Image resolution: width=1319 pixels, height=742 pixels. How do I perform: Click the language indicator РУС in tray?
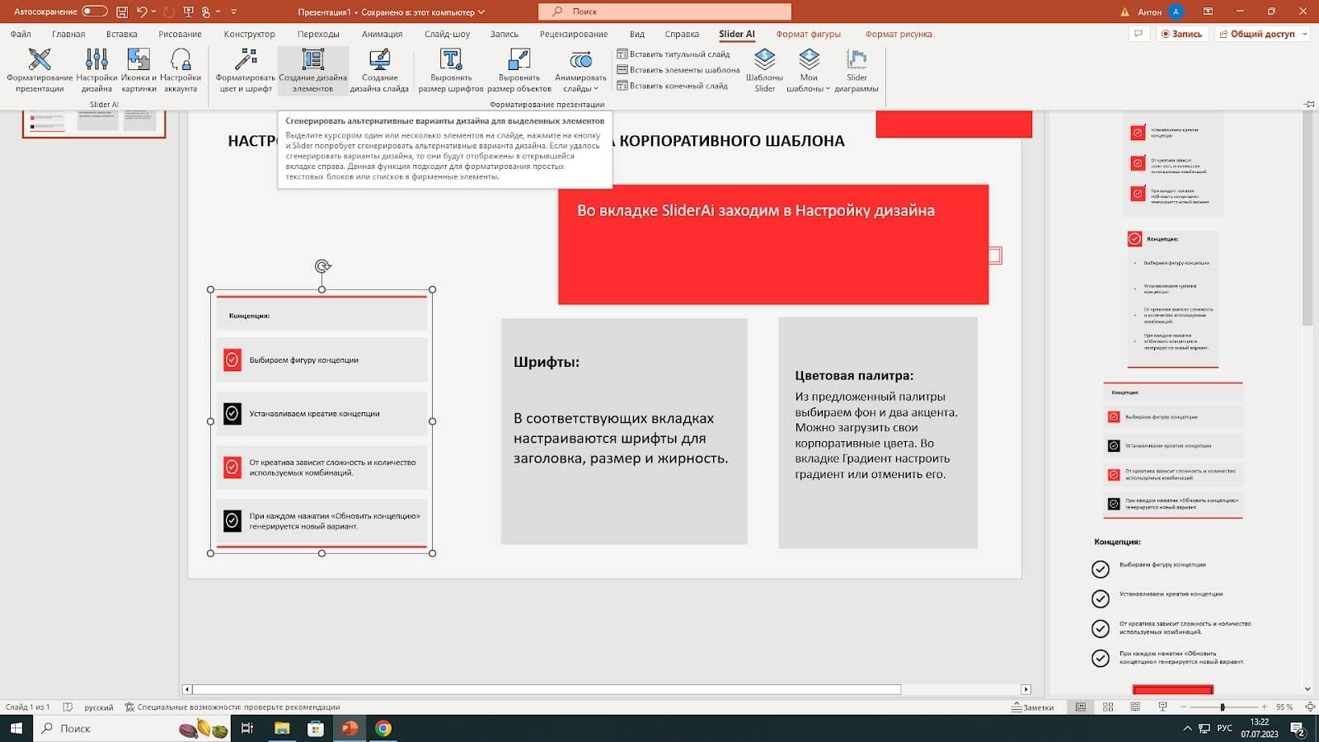[1225, 729]
